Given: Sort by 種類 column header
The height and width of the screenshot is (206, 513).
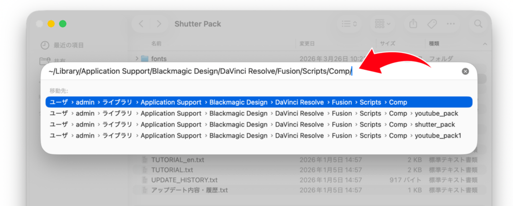Looking at the screenshot, I should [434, 44].
